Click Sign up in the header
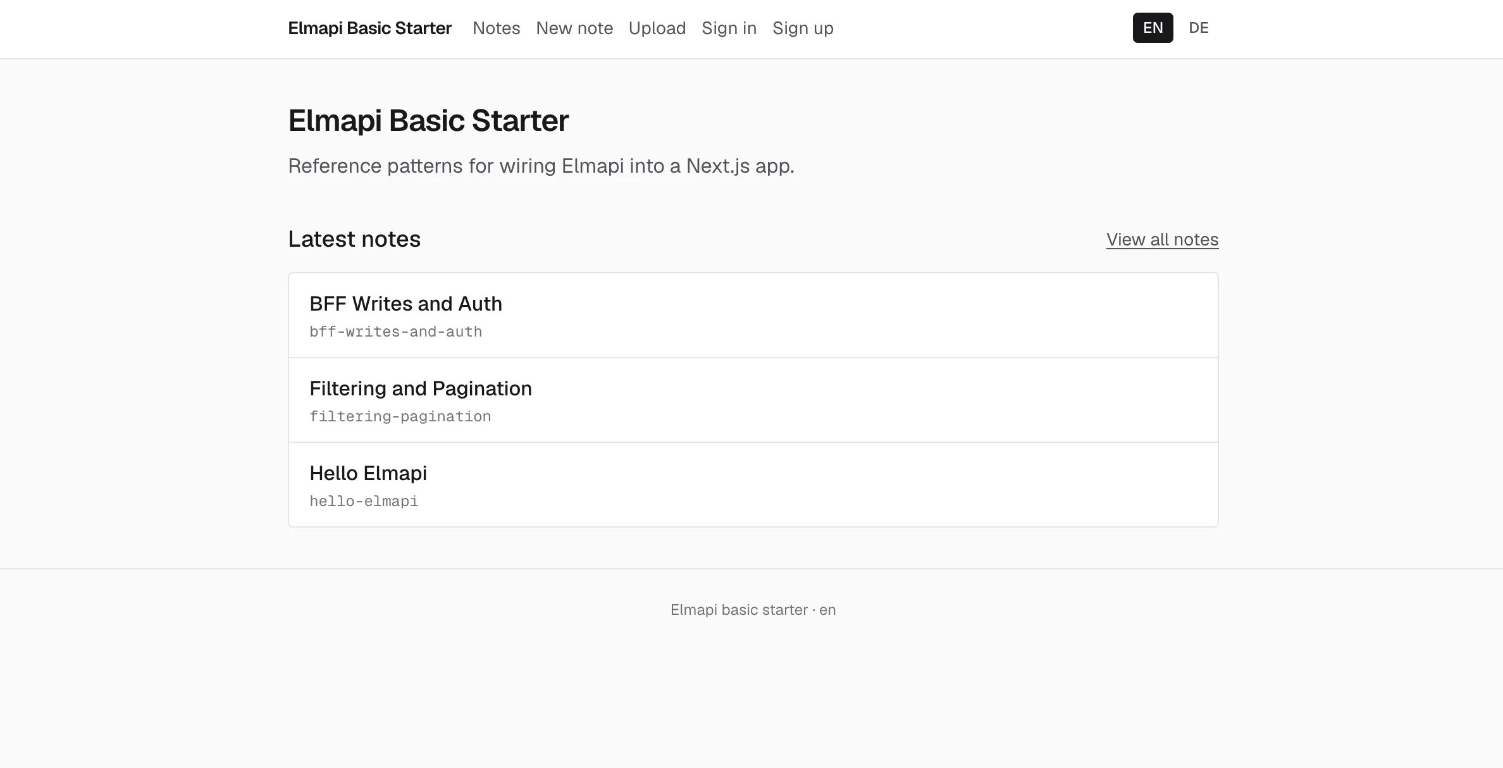Screen dimensions: 1503x768 point(803,28)
